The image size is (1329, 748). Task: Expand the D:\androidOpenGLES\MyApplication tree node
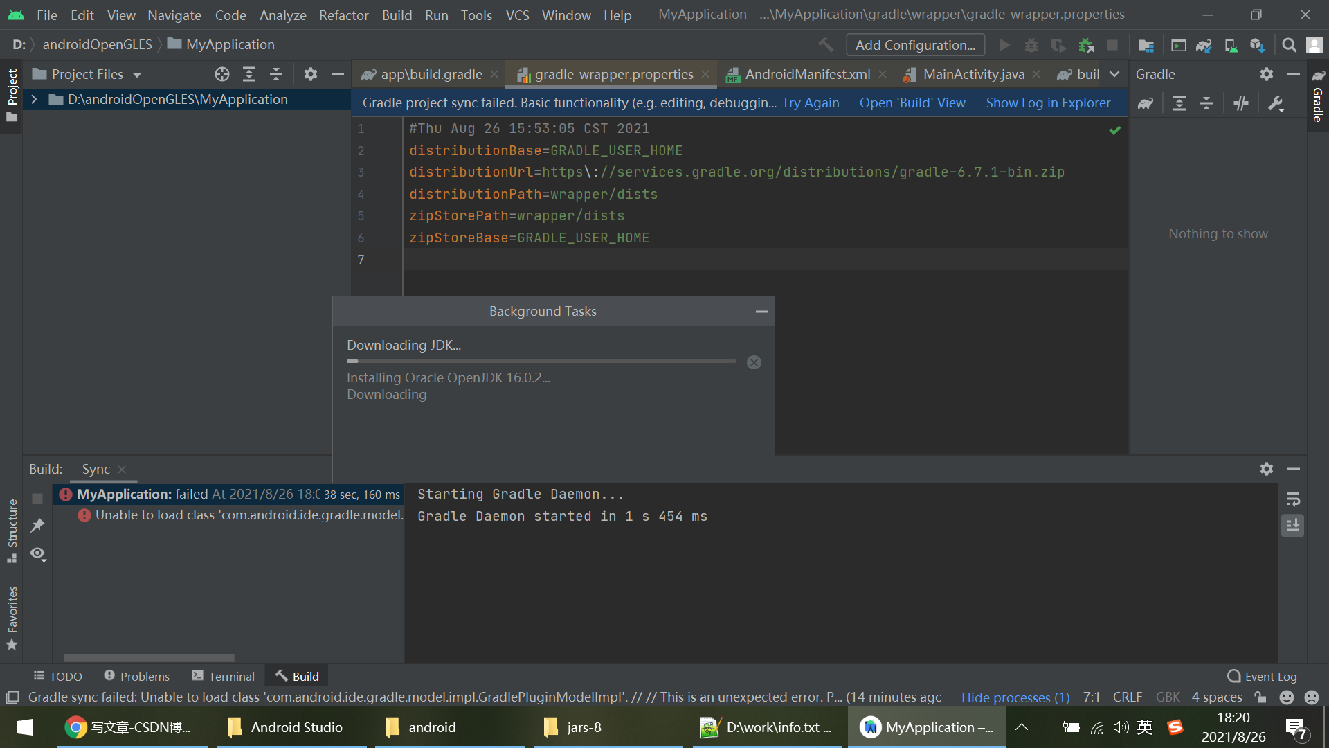(x=34, y=100)
